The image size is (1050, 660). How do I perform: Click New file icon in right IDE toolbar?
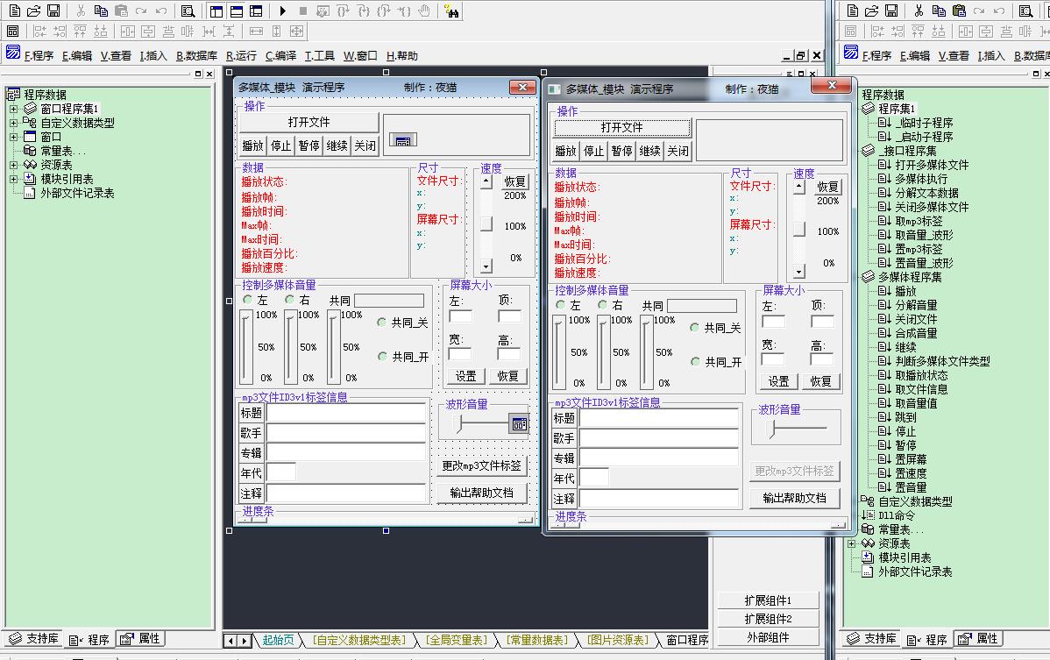pos(852,11)
